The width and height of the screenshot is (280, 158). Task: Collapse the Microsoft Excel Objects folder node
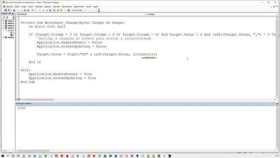click(x=6, y=31)
